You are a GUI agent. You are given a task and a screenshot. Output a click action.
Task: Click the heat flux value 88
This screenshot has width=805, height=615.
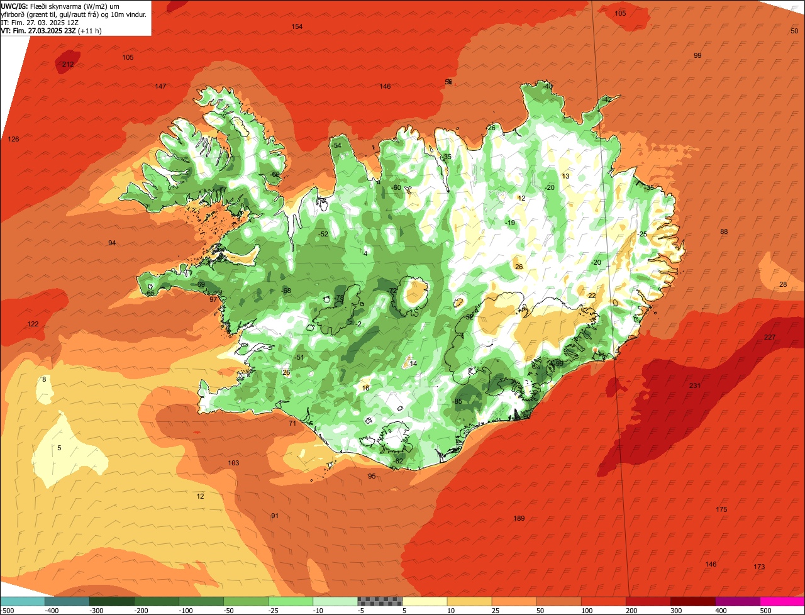[724, 231]
